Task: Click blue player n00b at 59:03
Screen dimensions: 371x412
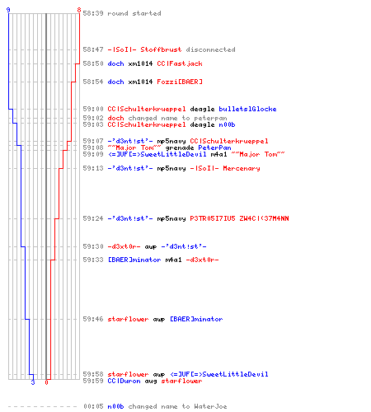Action: tap(227, 124)
